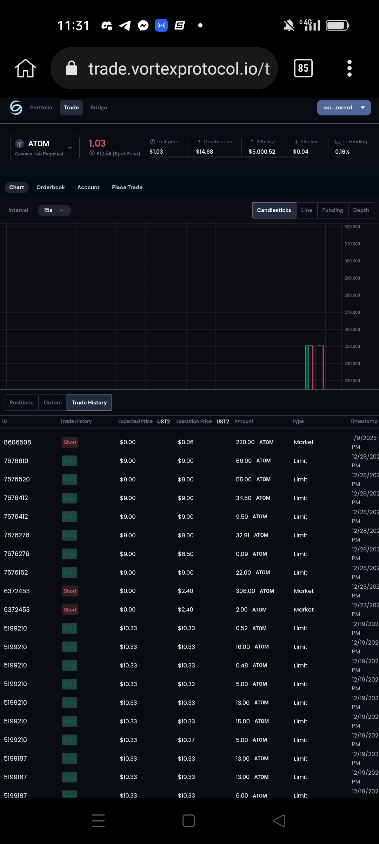The width and height of the screenshot is (379, 844).
Task: Go to the Portfolio page
Action: [41, 108]
